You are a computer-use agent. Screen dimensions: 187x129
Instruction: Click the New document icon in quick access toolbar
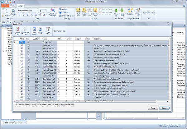(7, 2)
